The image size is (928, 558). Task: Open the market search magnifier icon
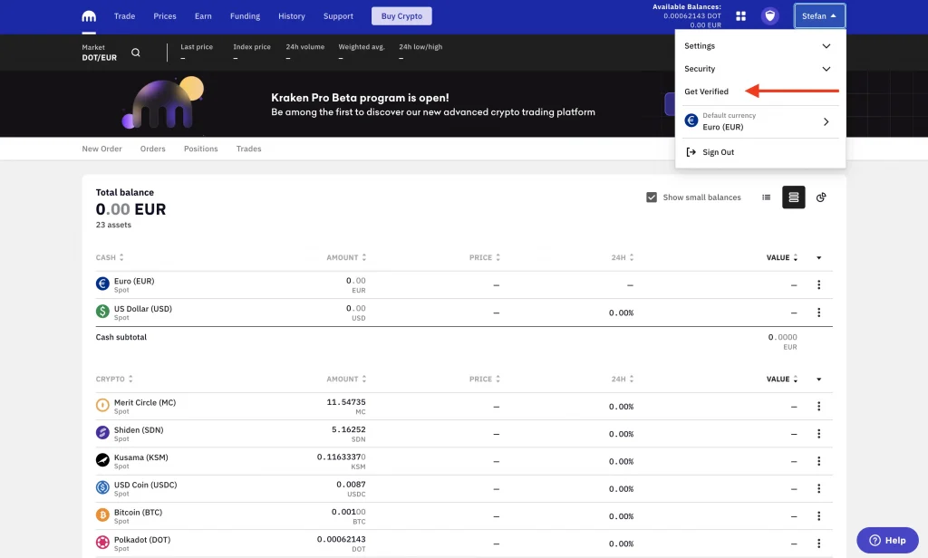click(136, 53)
